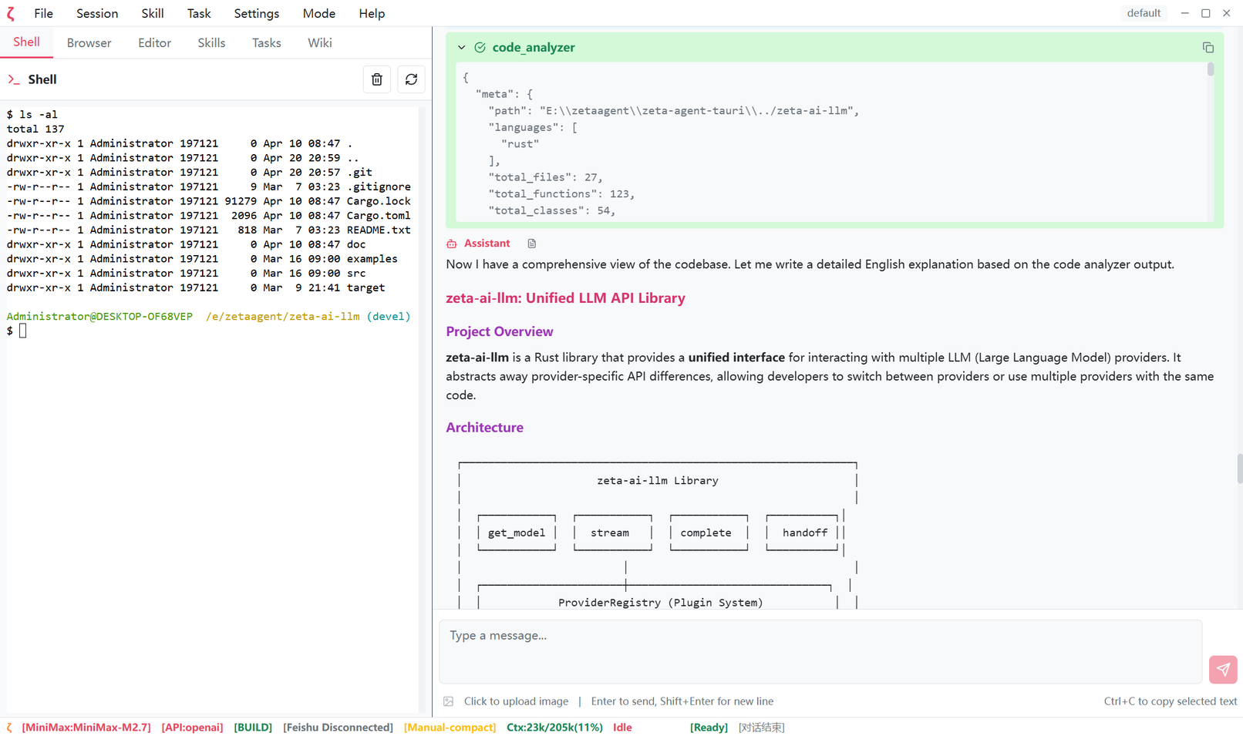Open the document icon beside Assistant
The width and height of the screenshot is (1243, 736).
tap(531, 243)
